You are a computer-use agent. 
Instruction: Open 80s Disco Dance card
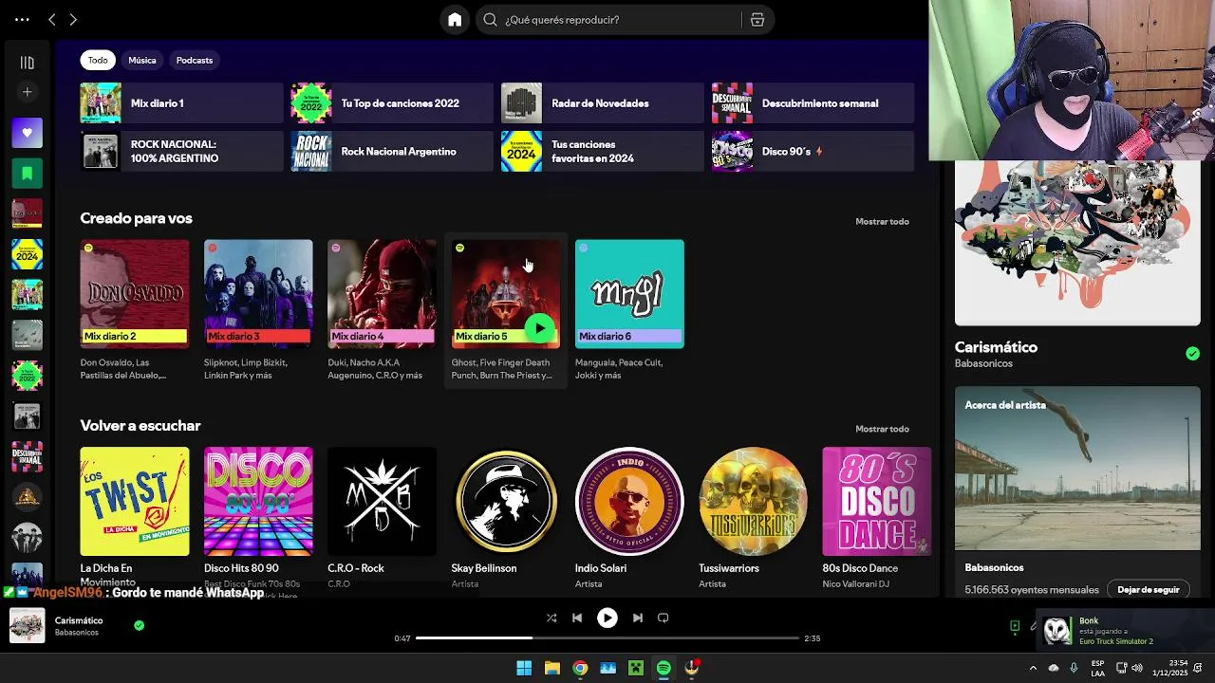876,517
